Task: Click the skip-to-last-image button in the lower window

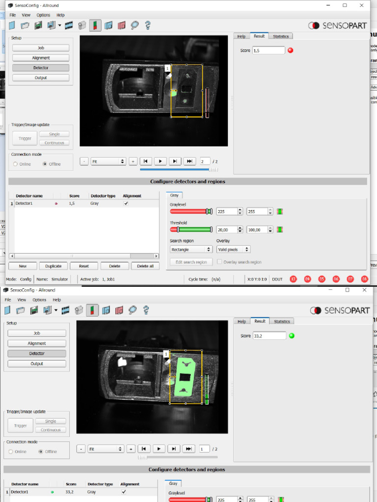Action: click(x=188, y=449)
